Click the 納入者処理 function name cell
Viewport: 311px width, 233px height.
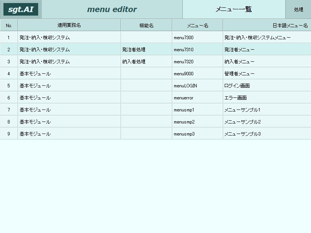pos(147,62)
